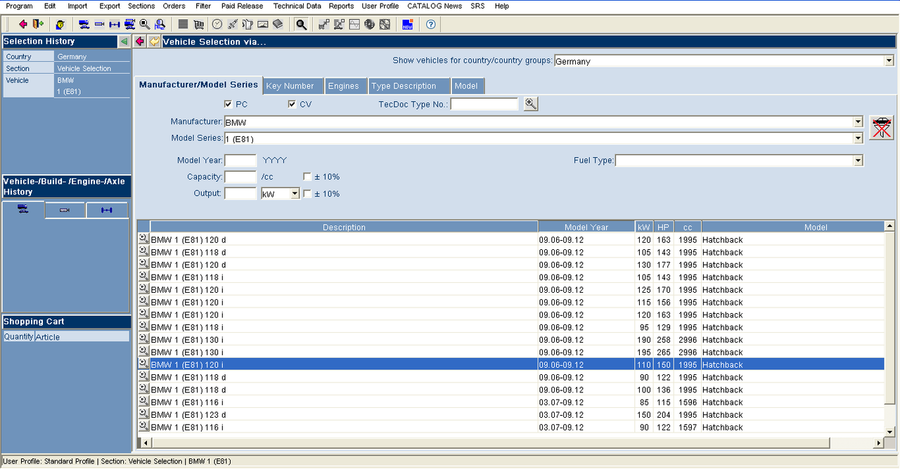900x469 pixels.
Task: Click the green triangle collapse Selection History icon
Action: [x=124, y=41]
